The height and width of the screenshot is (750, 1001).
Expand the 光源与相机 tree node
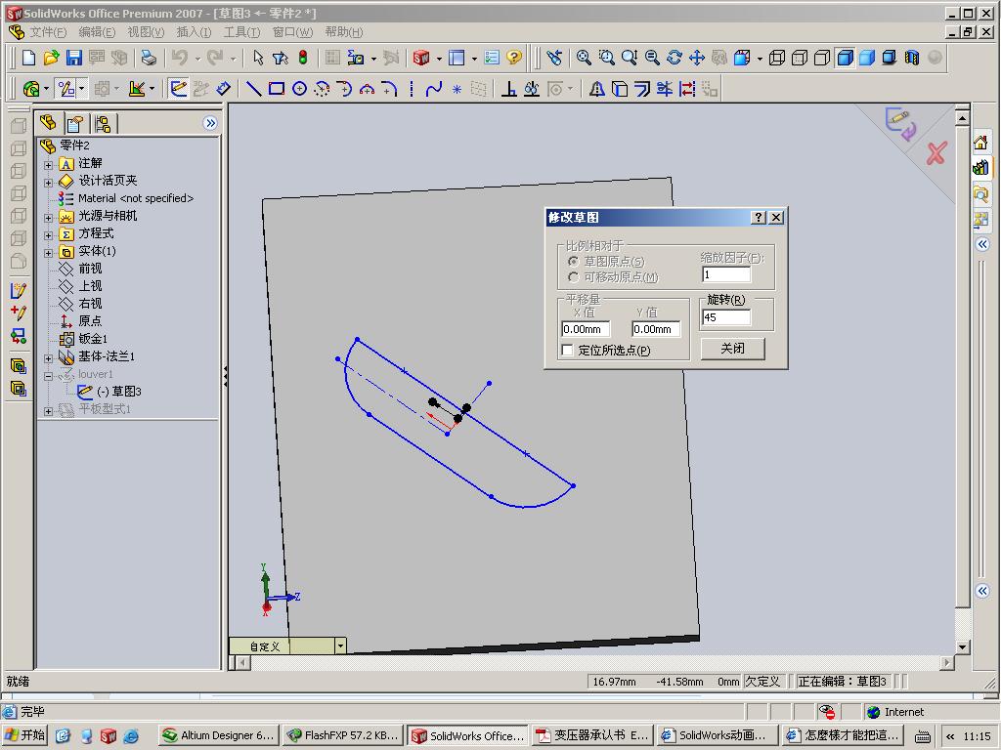pyautogui.click(x=49, y=218)
